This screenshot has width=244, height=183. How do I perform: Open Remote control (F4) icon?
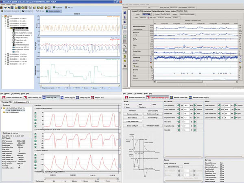click(x=171, y=97)
